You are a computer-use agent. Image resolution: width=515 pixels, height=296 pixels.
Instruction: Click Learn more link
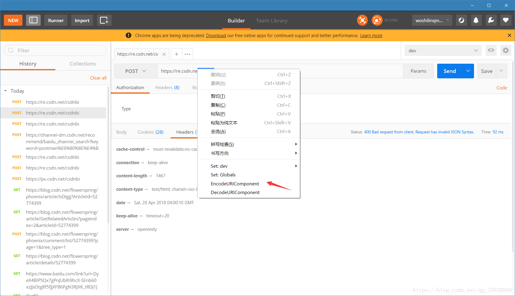[371, 36]
